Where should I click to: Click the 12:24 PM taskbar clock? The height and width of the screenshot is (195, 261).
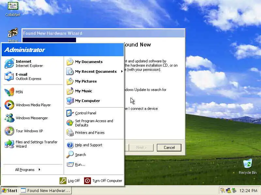coord(248,191)
